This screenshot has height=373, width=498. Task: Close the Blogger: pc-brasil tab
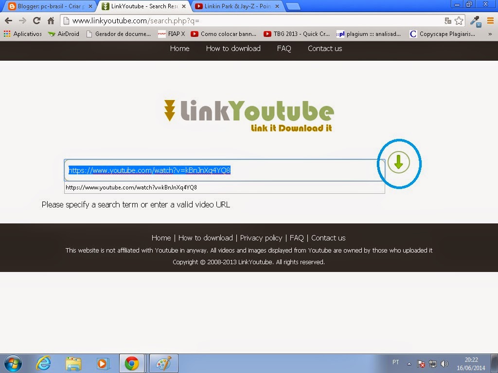tap(90, 6)
